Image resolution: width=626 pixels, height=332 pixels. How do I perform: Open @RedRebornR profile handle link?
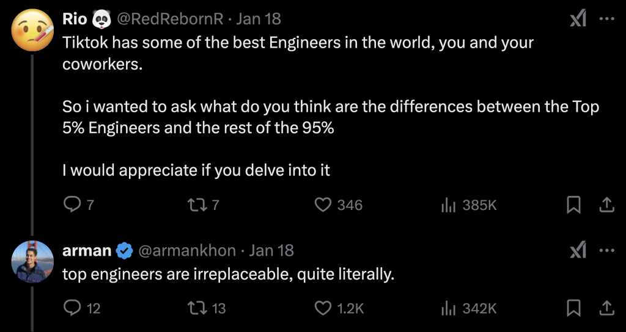pos(170,19)
